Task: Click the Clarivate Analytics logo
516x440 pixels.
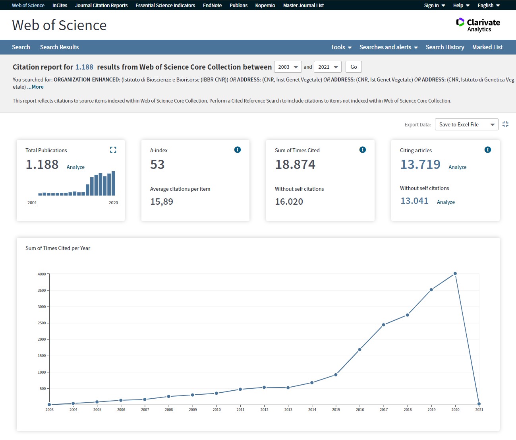Action: [478, 25]
